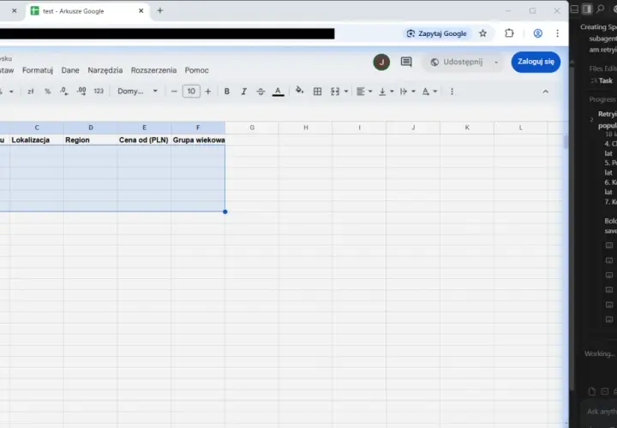Expand the arrow next to Udostępnij
The height and width of the screenshot is (428, 617).
[x=496, y=62]
